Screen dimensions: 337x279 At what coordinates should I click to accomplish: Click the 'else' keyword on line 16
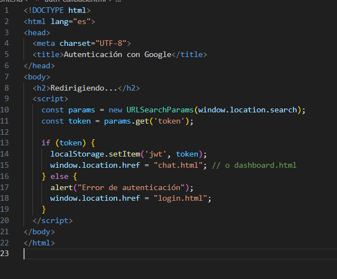59,177
